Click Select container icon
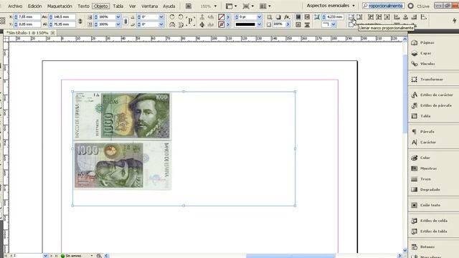The width and height of the screenshot is (459, 258). 202,17
